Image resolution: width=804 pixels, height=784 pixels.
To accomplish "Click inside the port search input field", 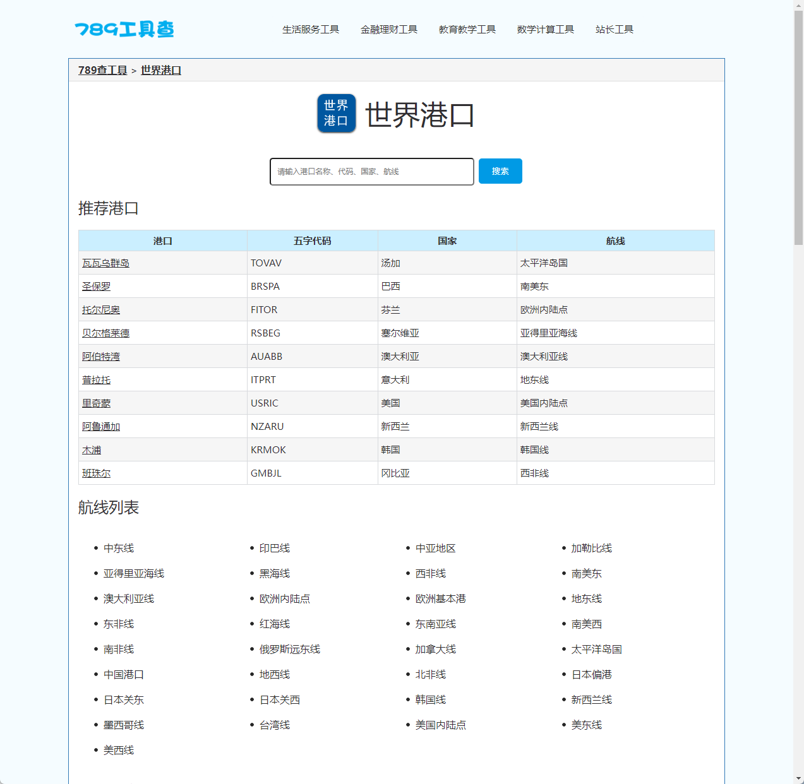I will tap(371, 171).
